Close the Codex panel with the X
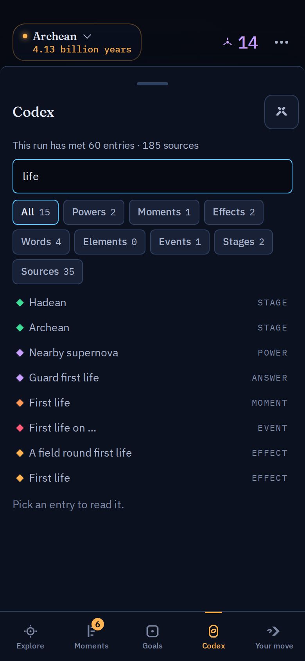This screenshot has height=661, width=305. pyautogui.click(x=282, y=112)
